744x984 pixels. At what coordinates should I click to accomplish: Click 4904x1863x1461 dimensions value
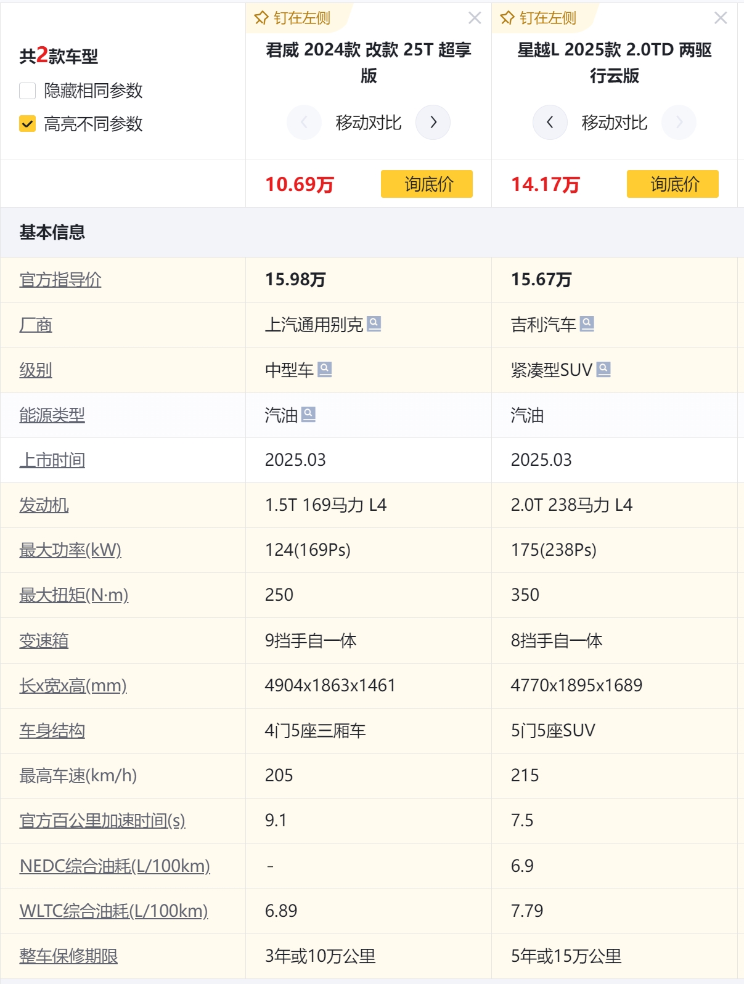point(330,686)
